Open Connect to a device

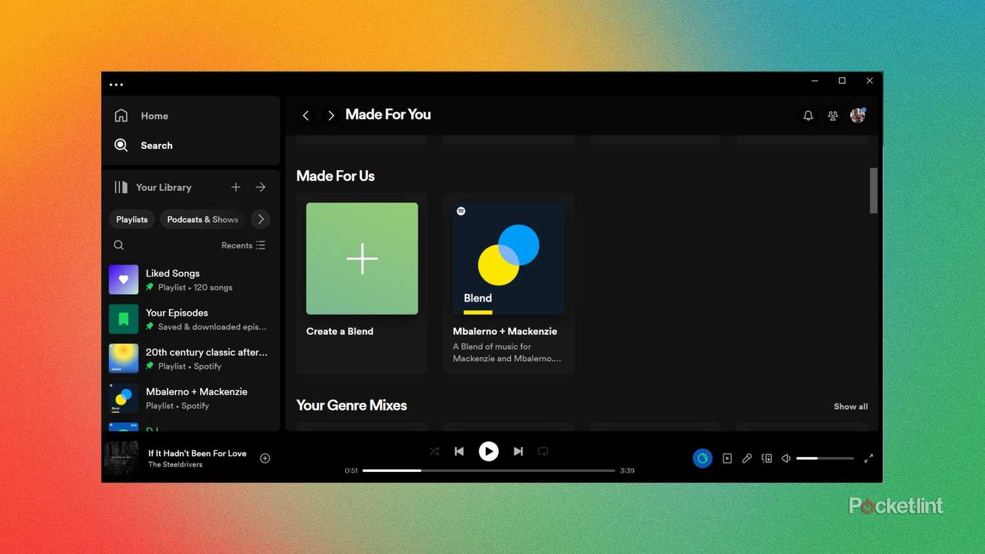766,458
